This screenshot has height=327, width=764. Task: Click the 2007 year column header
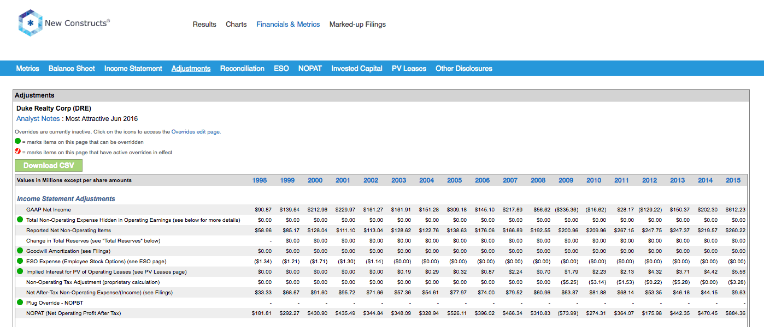(x=510, y=180)
